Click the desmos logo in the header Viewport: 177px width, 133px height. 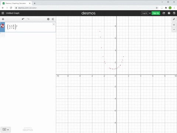(88, 13)
